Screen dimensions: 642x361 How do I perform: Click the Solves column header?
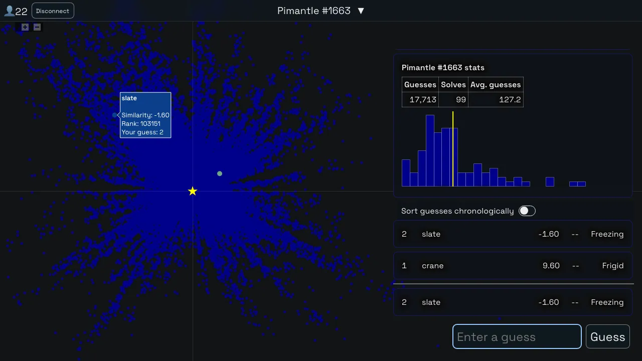pyautogui.click(x=453, y=85)
